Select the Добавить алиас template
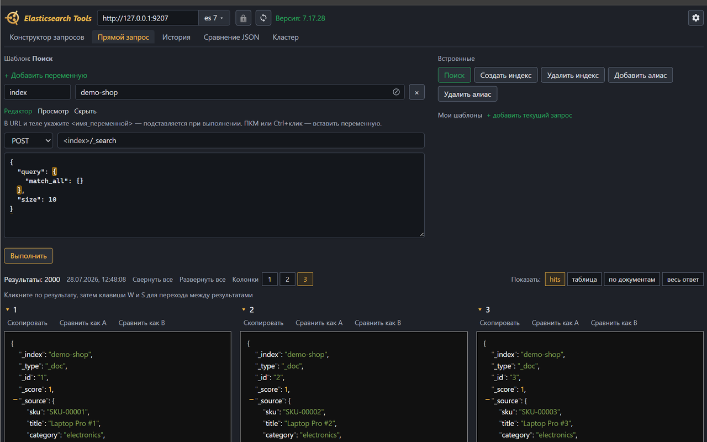Screen dimensions: 707x442 pyautogui.click(x=640, y=75)
